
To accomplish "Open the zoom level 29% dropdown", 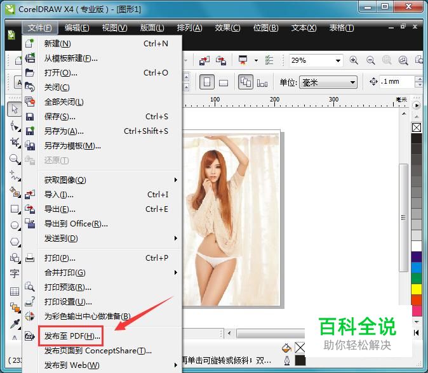I will [338, 60].
